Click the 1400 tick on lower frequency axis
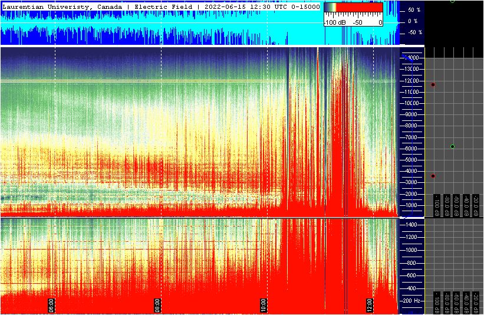The image size is (484, 315). click(x=410, y=225)
